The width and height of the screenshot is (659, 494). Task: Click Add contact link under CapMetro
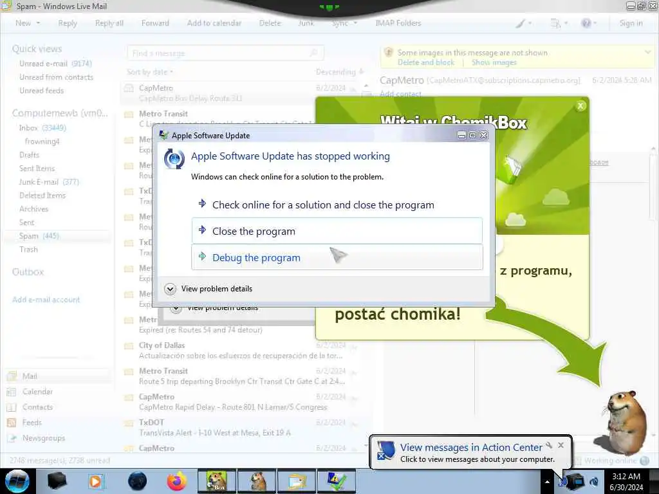point(400,94)
